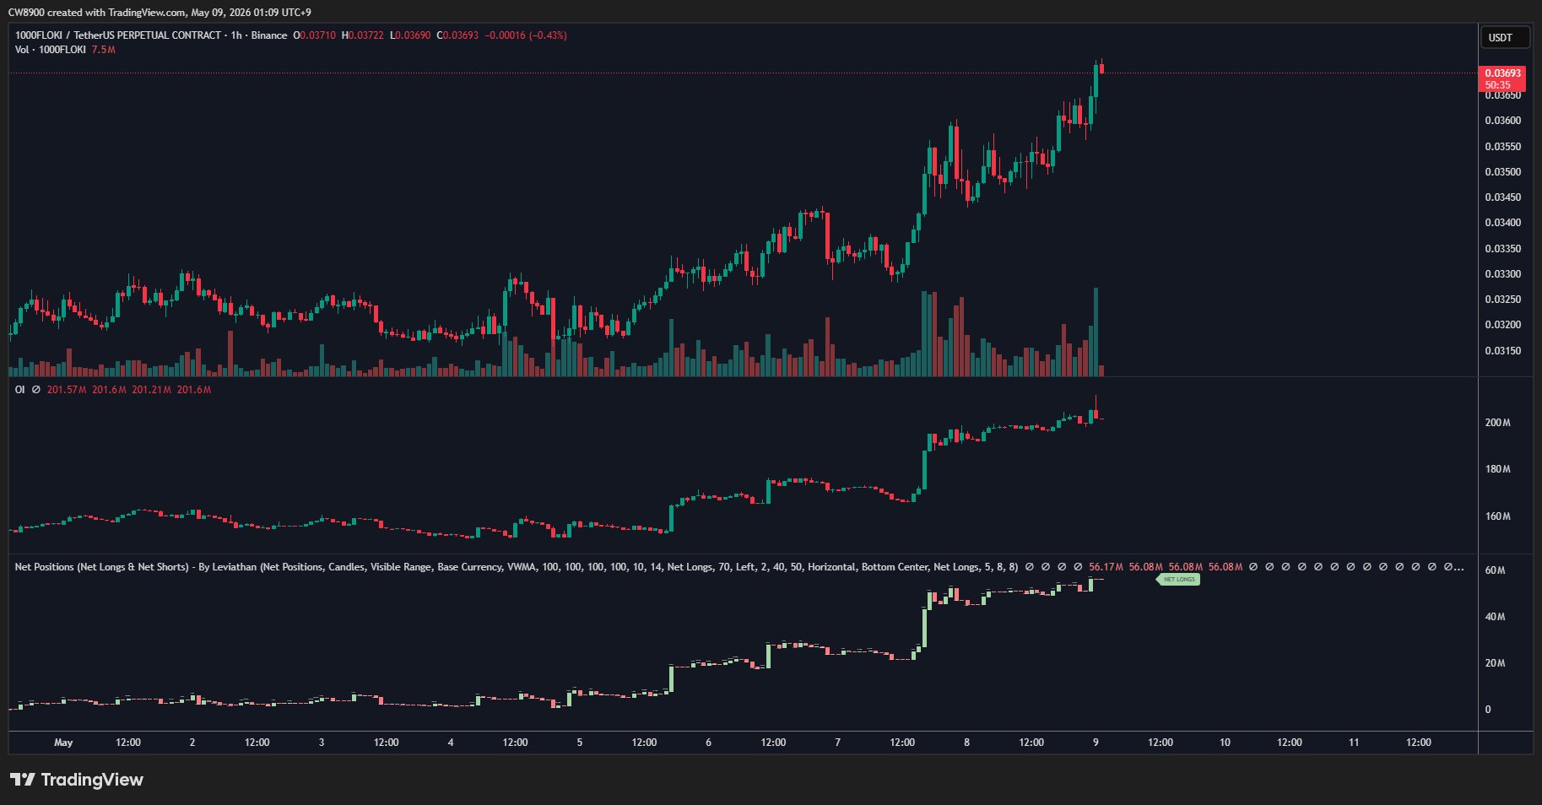The height and width of the screenshot is (805, 1542).
Task: Select the green NET LONGS arrow label
Action: tap(1178, 579)
